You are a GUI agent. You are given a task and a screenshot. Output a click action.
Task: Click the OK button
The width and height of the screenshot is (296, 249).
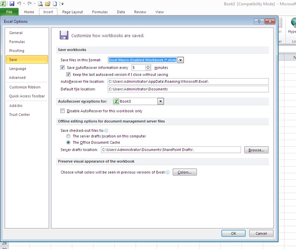tap(233, 233)
